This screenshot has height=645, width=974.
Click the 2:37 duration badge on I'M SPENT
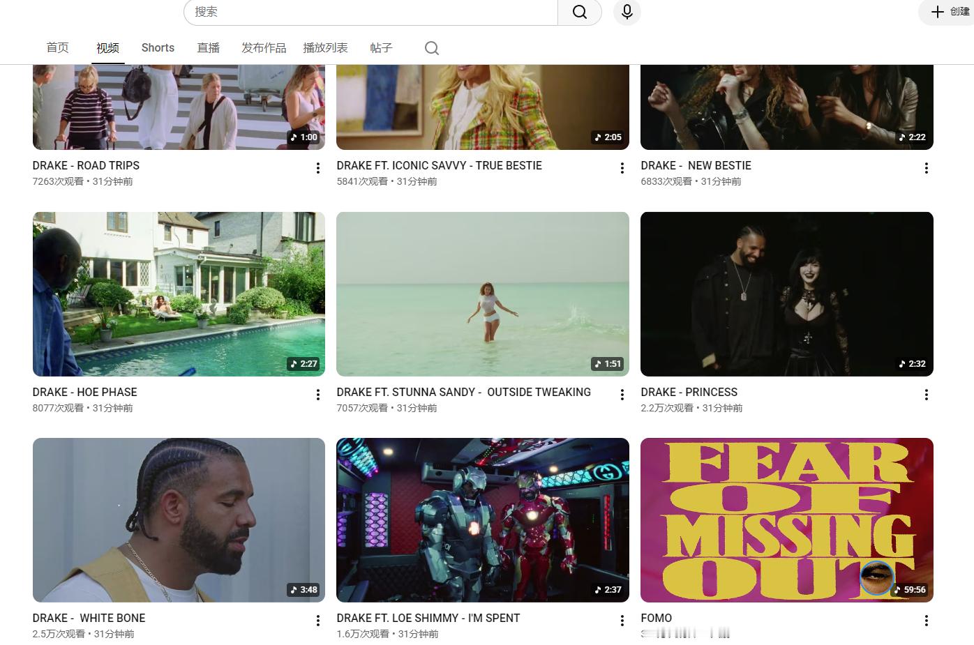[608, 589]
